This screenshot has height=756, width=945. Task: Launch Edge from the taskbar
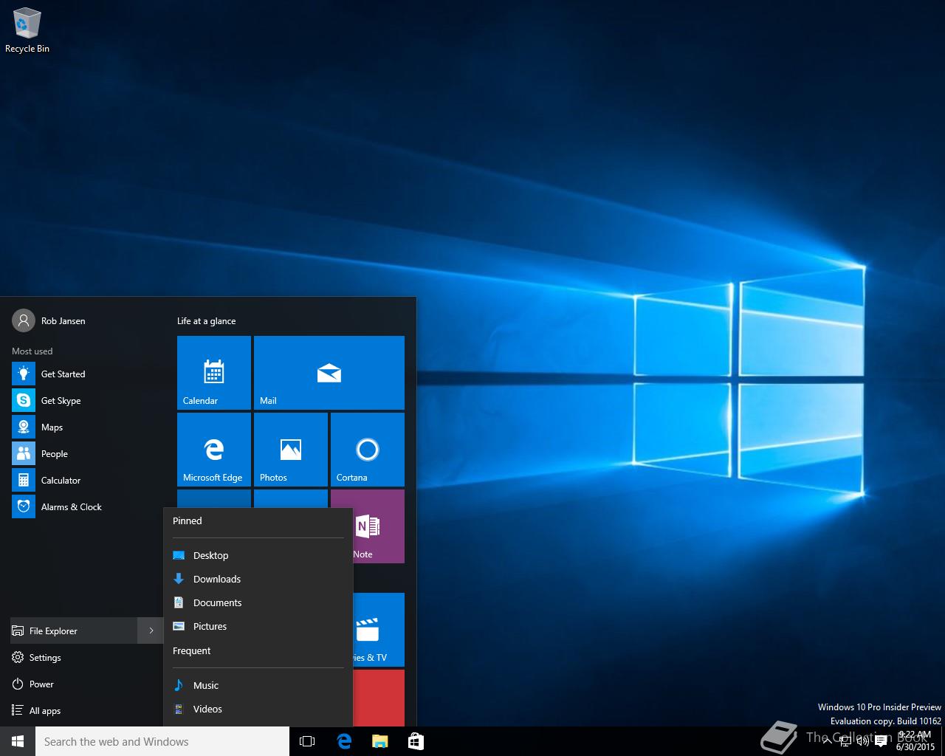(x=344, y=741)
